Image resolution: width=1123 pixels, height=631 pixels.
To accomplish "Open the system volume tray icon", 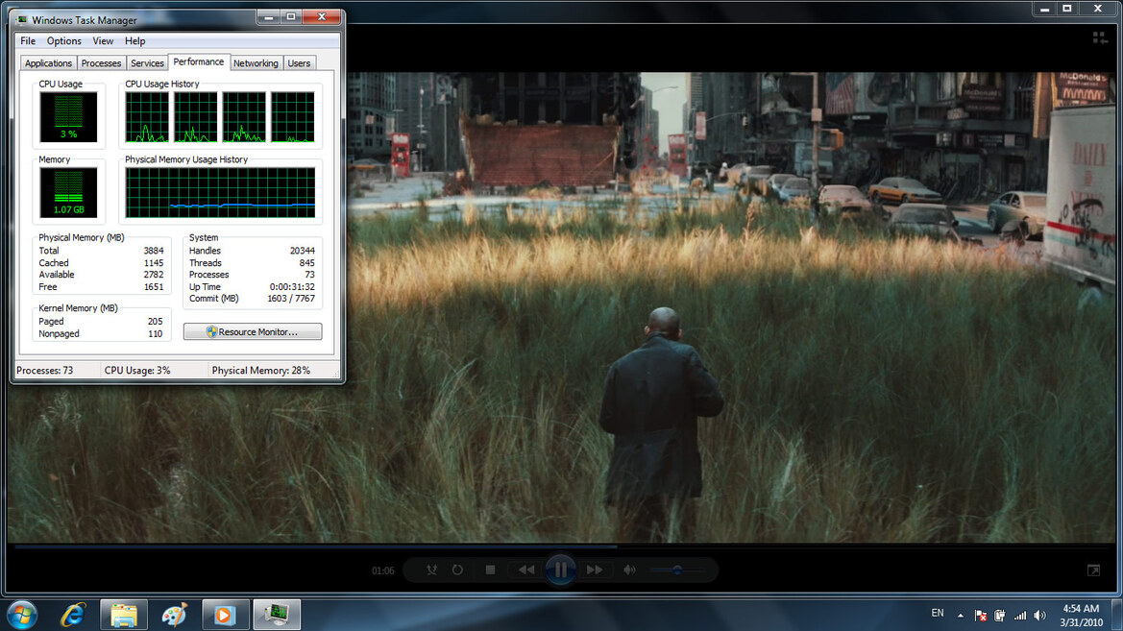I will tap(1040, 616).
